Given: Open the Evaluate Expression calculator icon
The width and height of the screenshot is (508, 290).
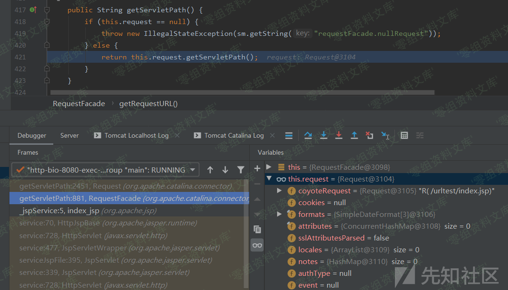Looking at the screenshot, I should (404, 135).
